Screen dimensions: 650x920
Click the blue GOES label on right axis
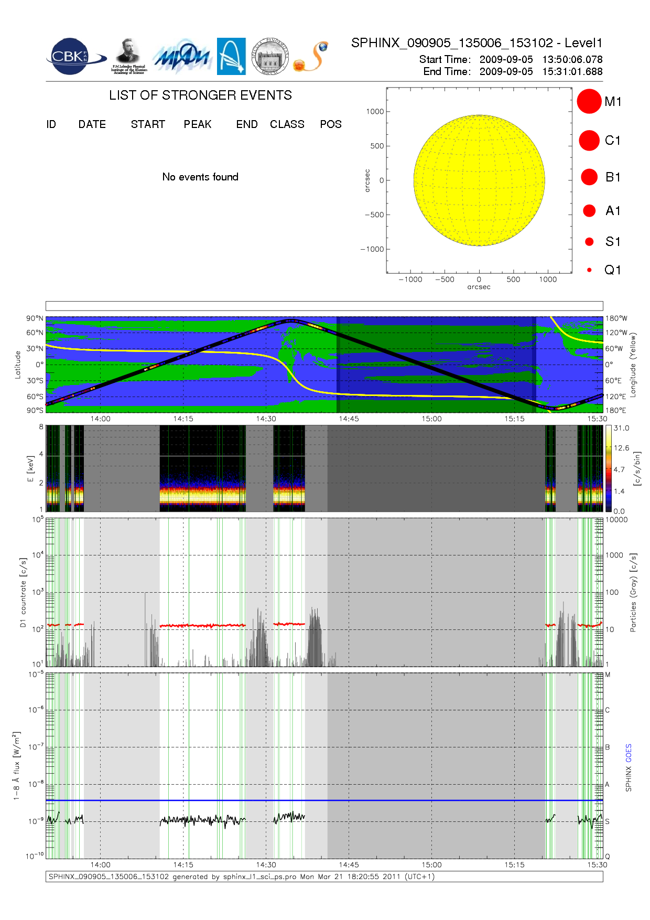pyautogui.click(x=629, y=753)
